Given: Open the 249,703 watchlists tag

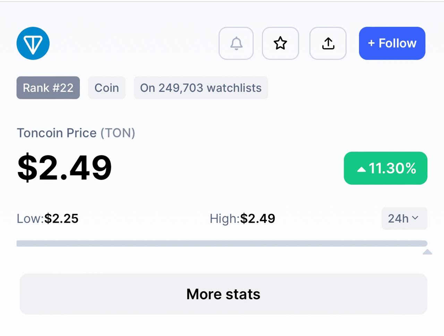Looking at the screenshot, I should pyautogui.click(x=201, y=88).
